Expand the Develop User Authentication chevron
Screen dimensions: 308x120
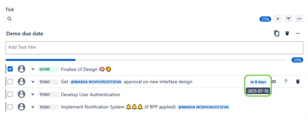[33, 94]
